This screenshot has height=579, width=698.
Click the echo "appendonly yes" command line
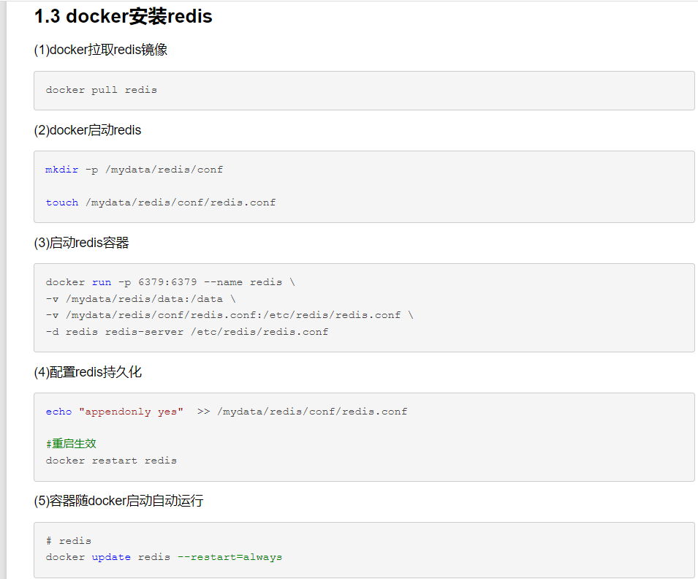pos(227,412)
